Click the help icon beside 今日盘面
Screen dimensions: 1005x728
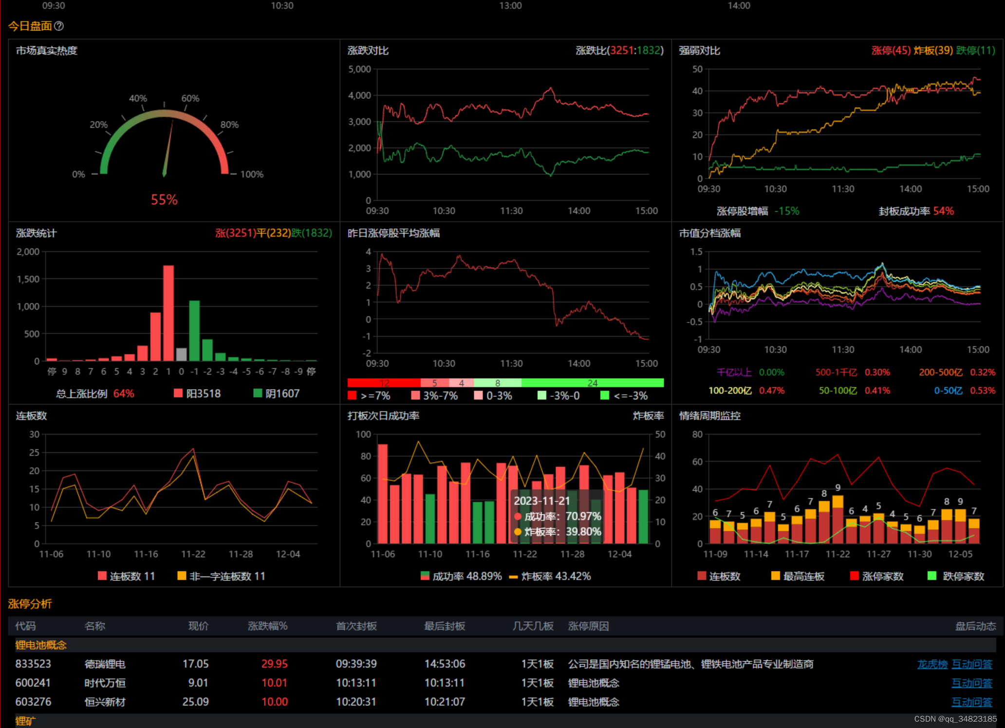pyautogui.click(x=59, y=26)
